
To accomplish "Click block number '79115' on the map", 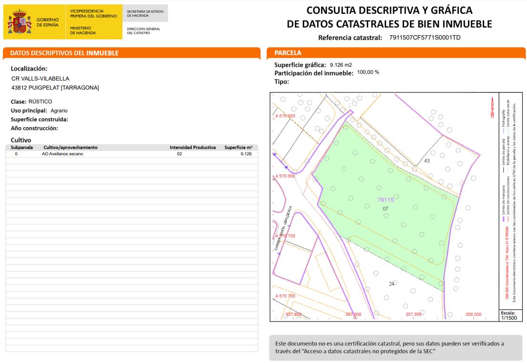I will coord(385,200).
